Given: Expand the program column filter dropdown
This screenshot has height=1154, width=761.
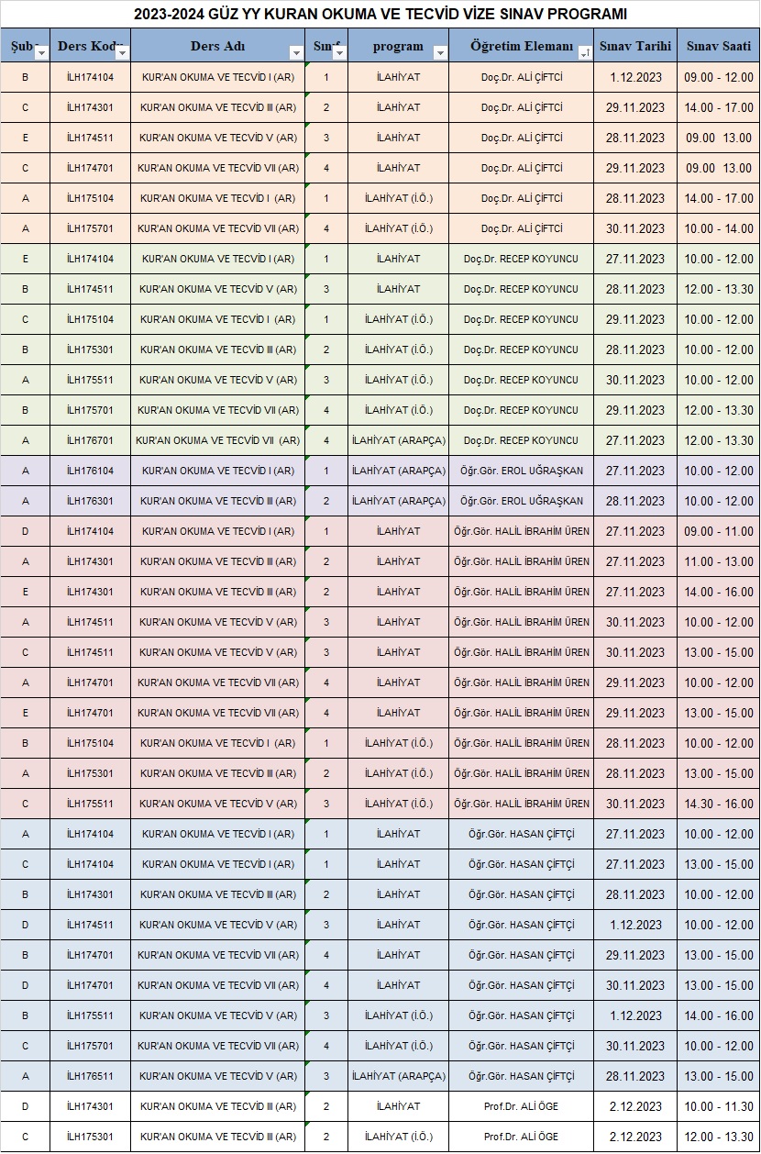Looking at the screenshot, I should (440, 53).
